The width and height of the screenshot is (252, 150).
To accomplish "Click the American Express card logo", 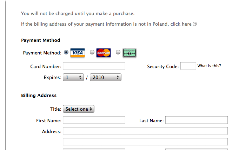I will coord(130,53).
